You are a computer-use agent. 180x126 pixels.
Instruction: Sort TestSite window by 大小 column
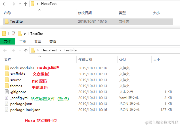click(157, 60)
